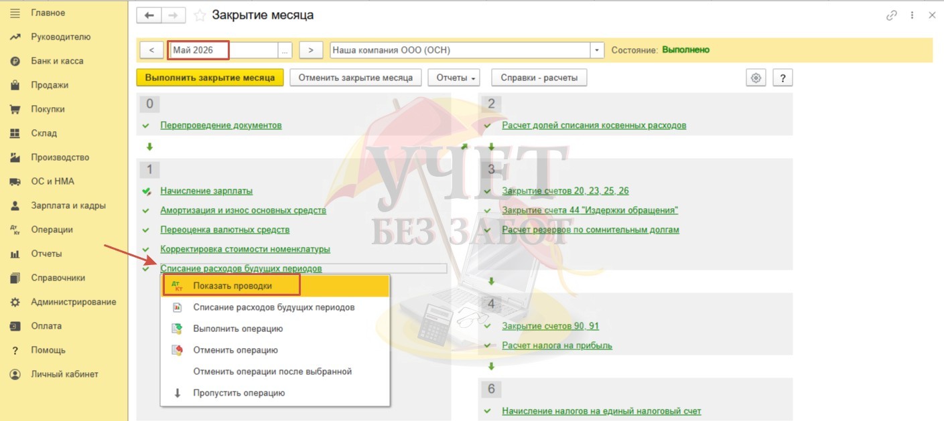The height and width of the screenshot is (421, 944).
Task: Select Показать проводки in context menu
Action: (x=232, y=286)
